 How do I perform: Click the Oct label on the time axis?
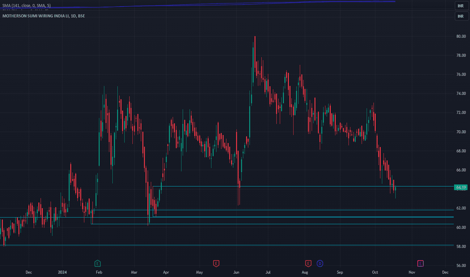pos(375,272)
